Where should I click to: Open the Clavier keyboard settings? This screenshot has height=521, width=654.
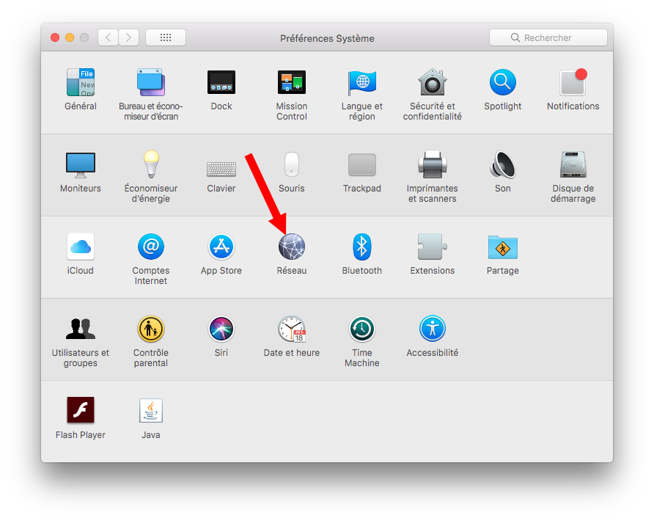pyautogui.click(x=221, y=169)
